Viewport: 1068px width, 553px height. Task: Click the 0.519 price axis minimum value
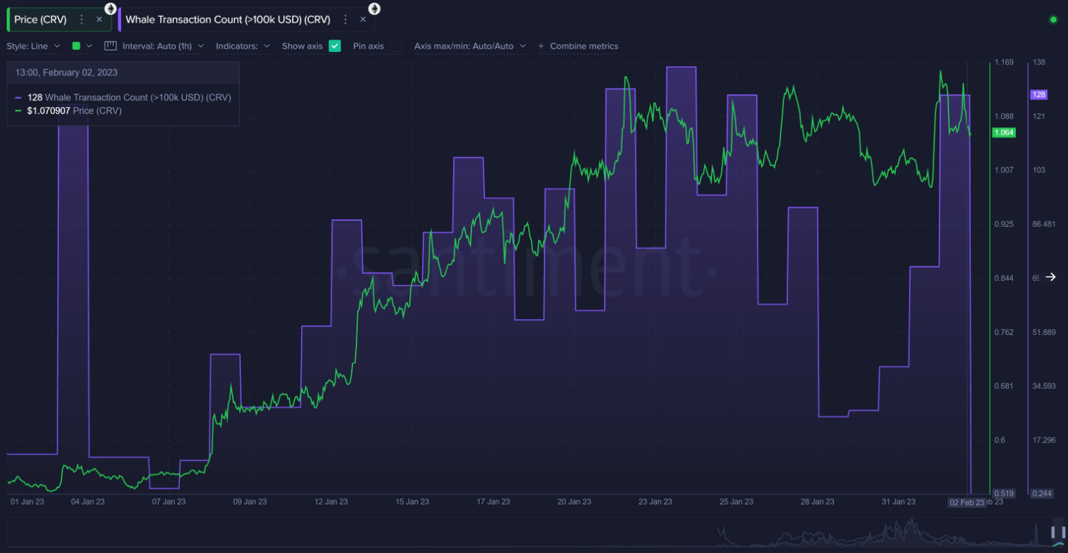click(x=1004, y=494)
